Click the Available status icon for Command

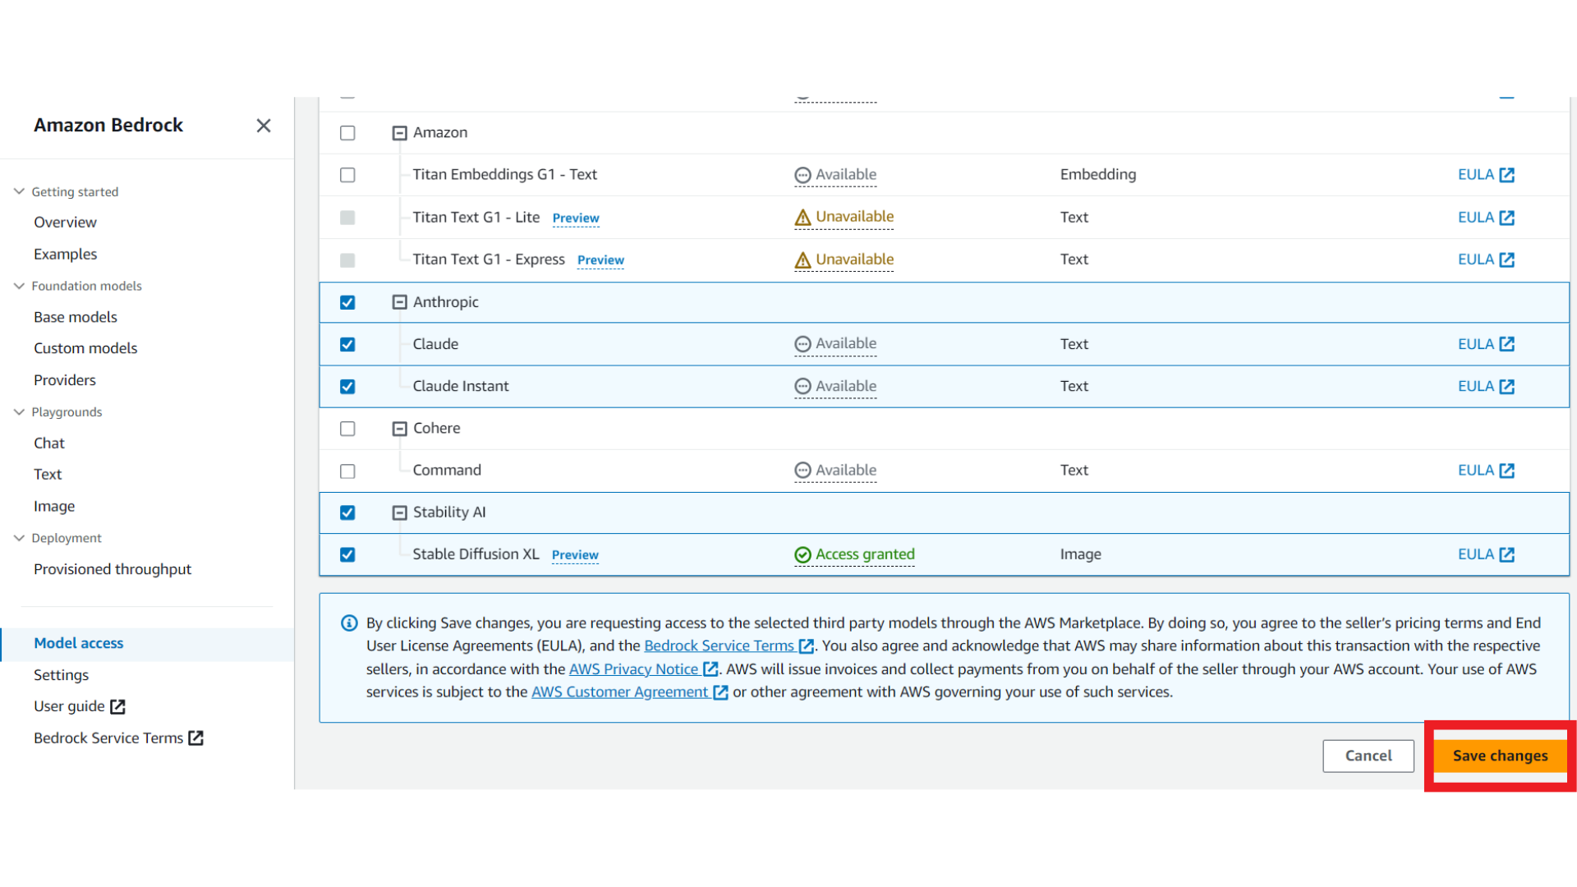[802, 471]
